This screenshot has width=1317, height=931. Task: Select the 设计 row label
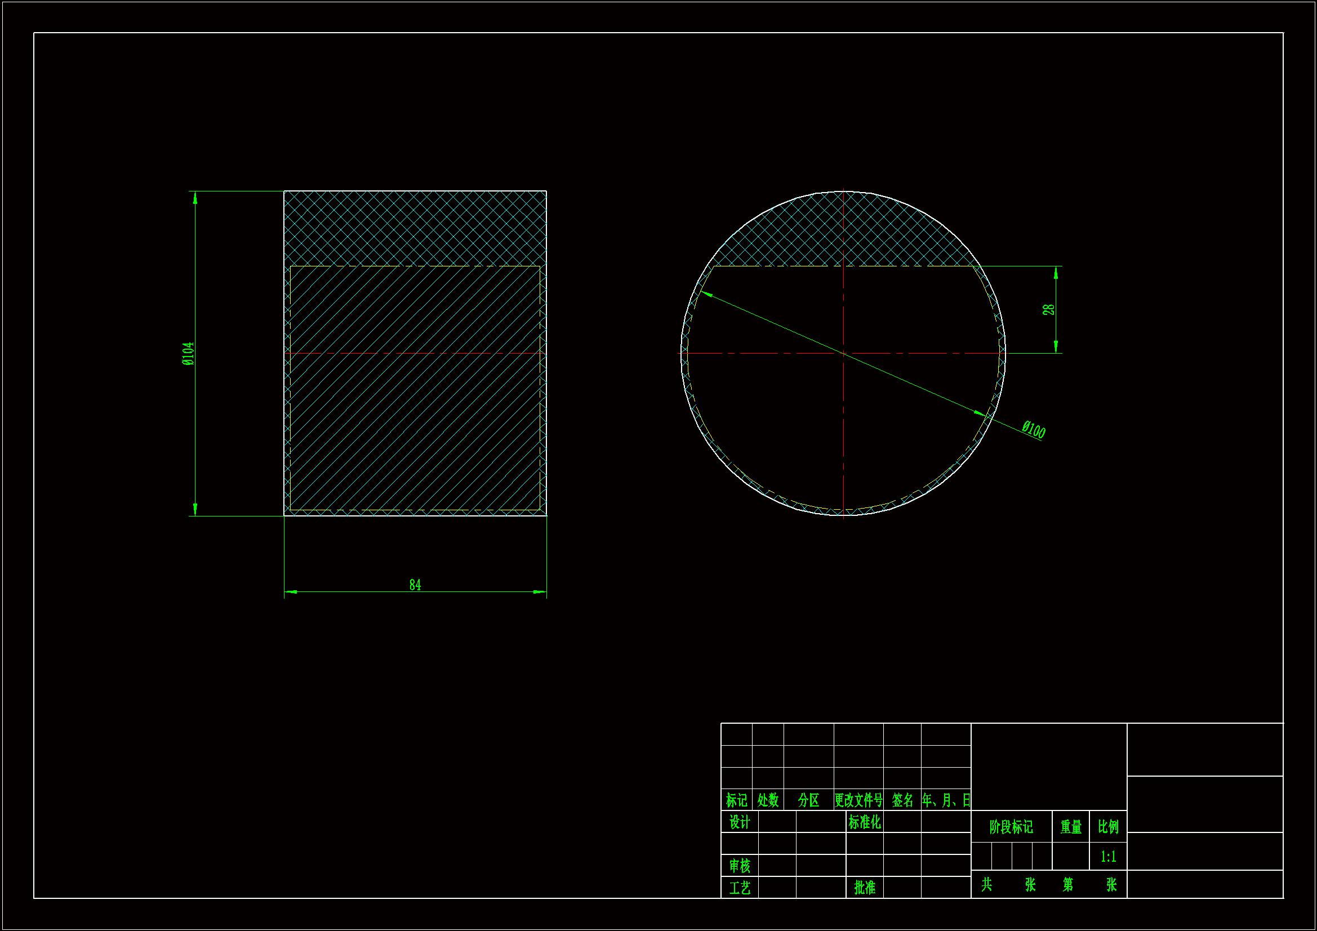click(x=740, y=822)
